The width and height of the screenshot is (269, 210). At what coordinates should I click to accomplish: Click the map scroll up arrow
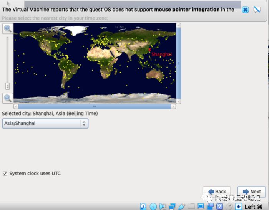178,25
